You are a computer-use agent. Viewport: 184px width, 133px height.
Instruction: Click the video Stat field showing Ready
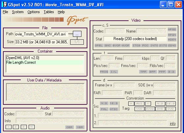point(135,39)
